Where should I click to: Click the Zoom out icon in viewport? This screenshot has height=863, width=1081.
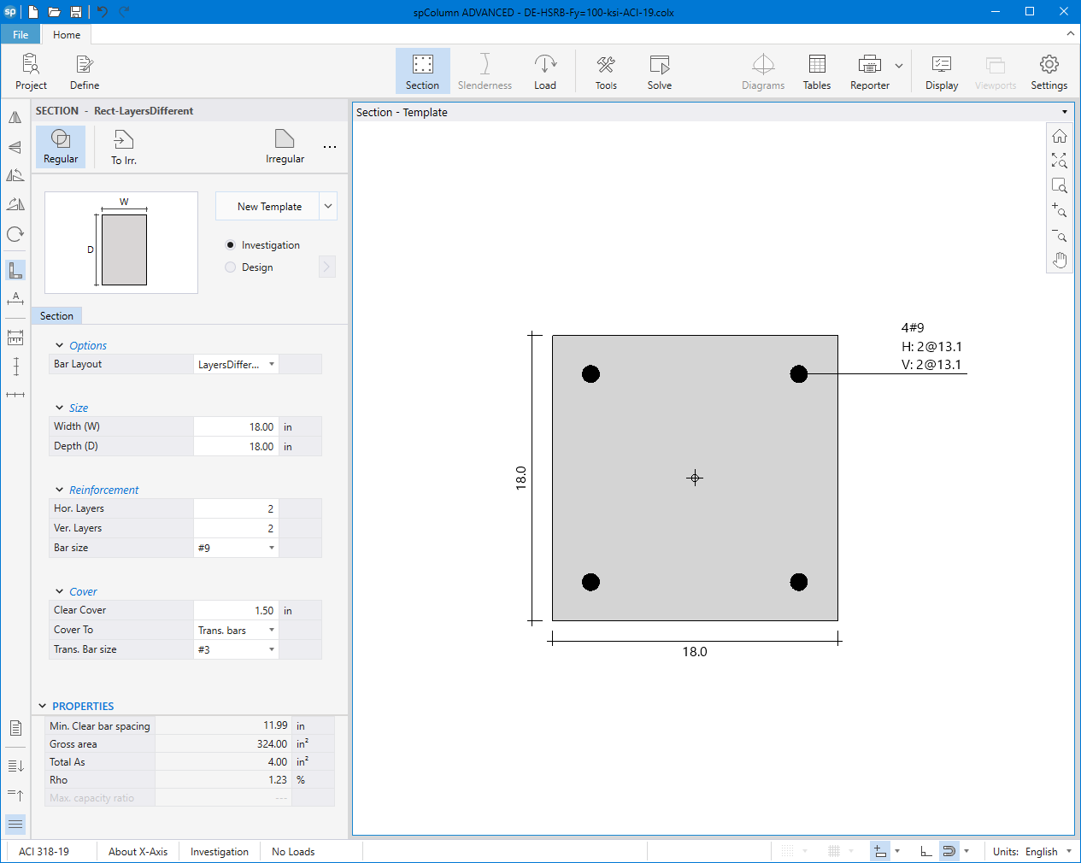point(1060,235)
